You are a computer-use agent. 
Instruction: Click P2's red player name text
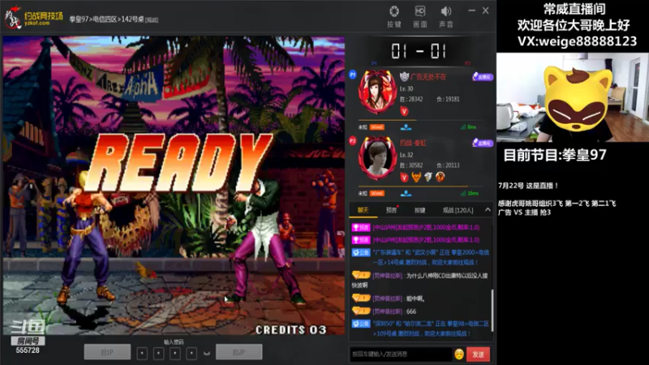pos(413,143)
